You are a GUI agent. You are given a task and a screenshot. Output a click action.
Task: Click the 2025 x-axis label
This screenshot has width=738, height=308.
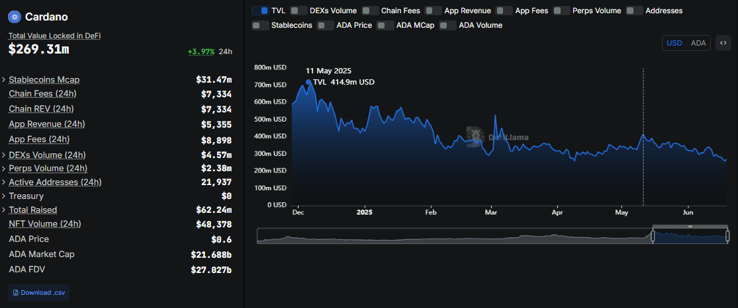click(364, 213)
